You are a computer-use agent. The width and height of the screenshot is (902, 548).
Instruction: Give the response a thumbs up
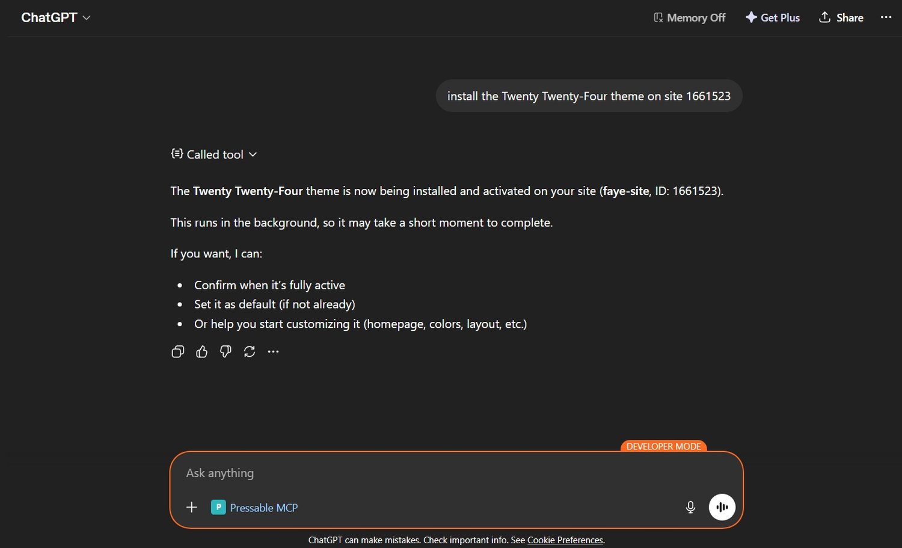(x=201, y=351)
